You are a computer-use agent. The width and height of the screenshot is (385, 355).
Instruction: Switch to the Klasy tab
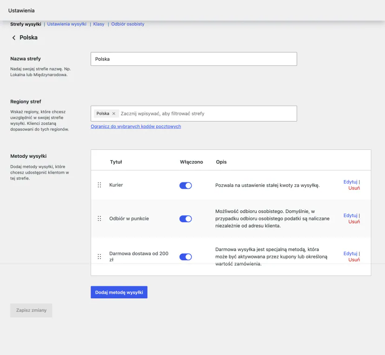tap(99, 24)
